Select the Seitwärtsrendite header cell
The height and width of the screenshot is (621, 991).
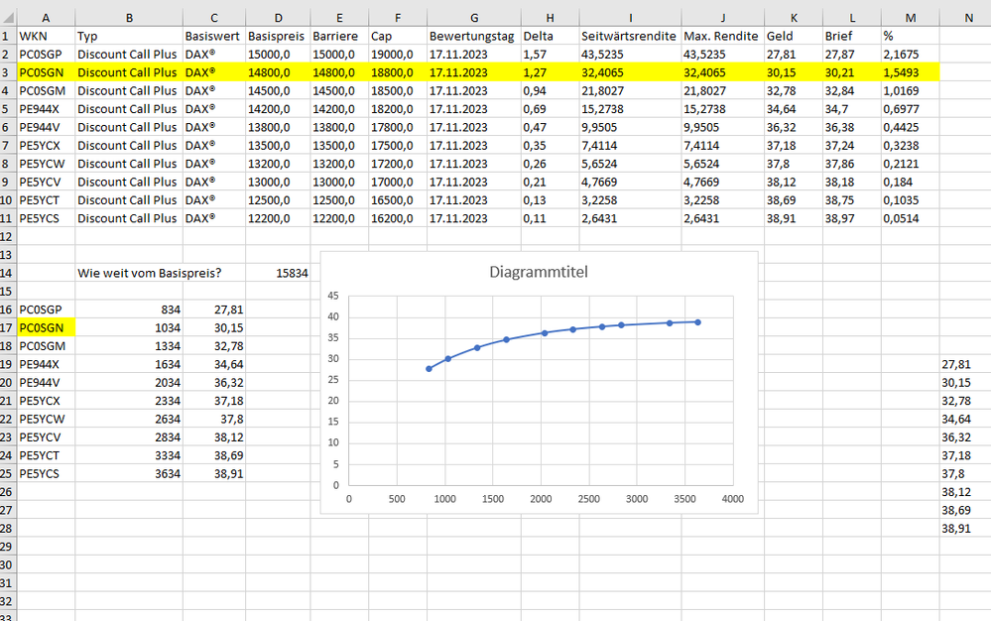628,35
